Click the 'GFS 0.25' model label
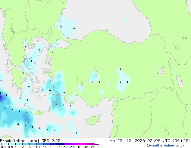The image size is (191, 148). 51,141
